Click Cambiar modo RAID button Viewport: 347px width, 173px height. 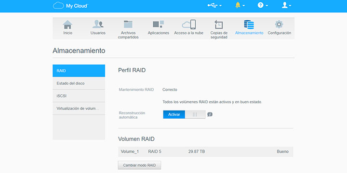coord(139,165)
